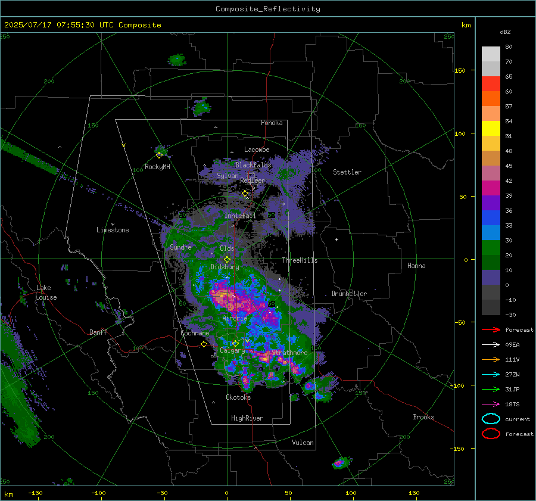
Task: Click the red forecast ellipse icon
Action: coord(491,434)
